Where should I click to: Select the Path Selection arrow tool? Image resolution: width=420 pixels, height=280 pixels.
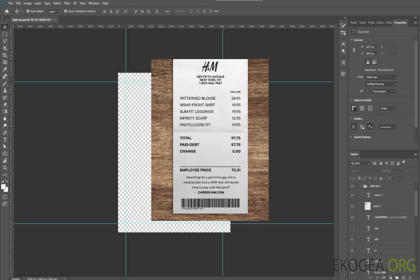point(5,147)
